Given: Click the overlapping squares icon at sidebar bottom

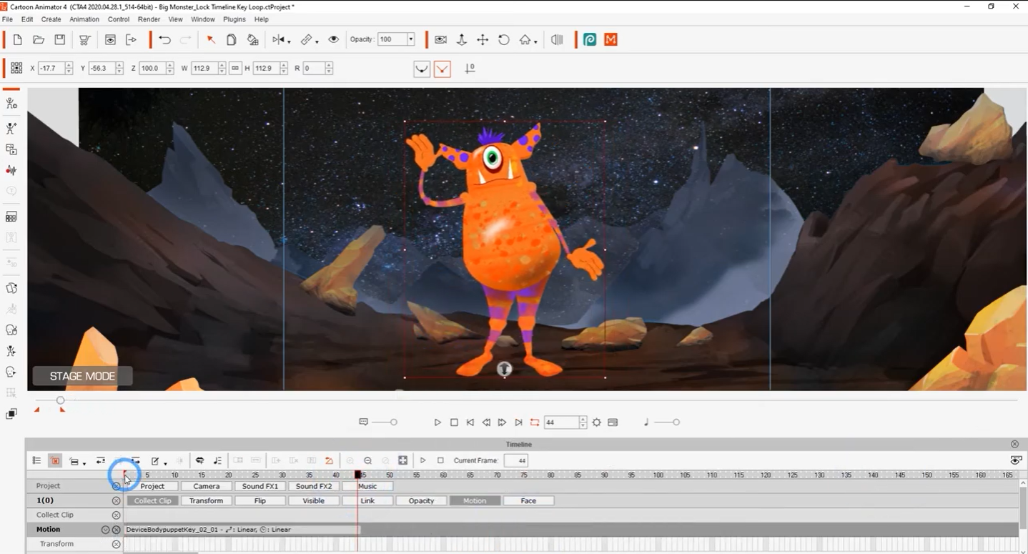Looking at the screenshot, I should pos(11,414).
